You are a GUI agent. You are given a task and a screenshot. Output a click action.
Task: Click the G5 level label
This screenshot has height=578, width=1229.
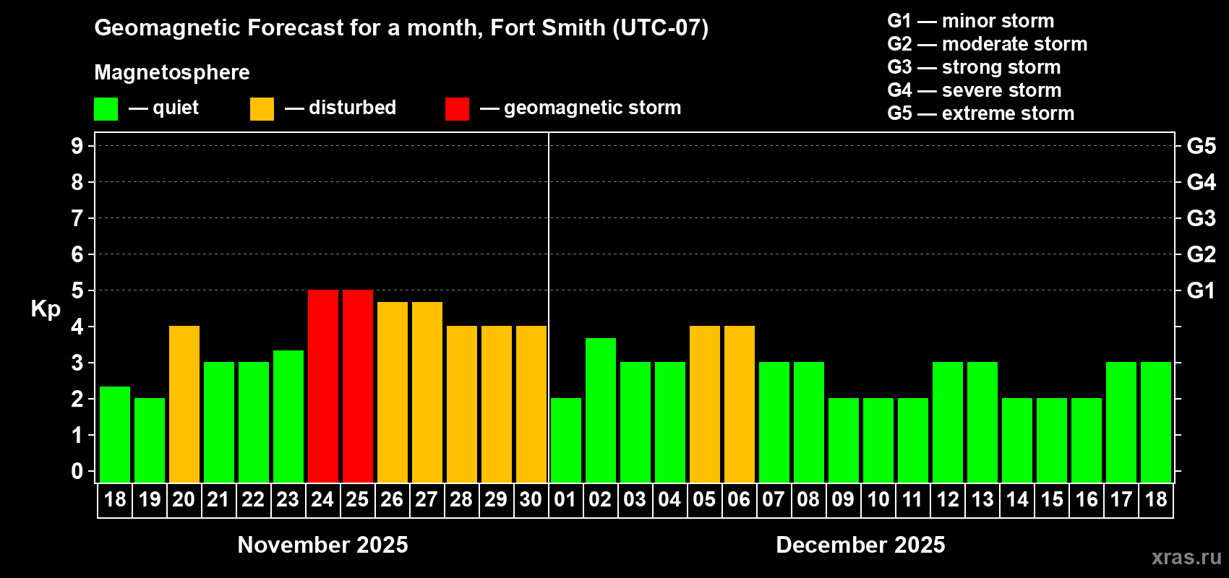1201,146
